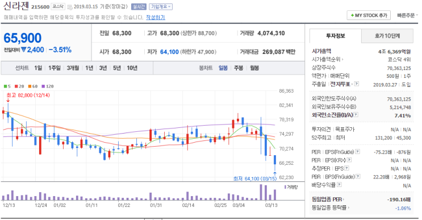Image resolution: width=422 pixels, height=220 pixels.
Task: Open help icon next to EPS(KRX)
Action: coord(349,160)
